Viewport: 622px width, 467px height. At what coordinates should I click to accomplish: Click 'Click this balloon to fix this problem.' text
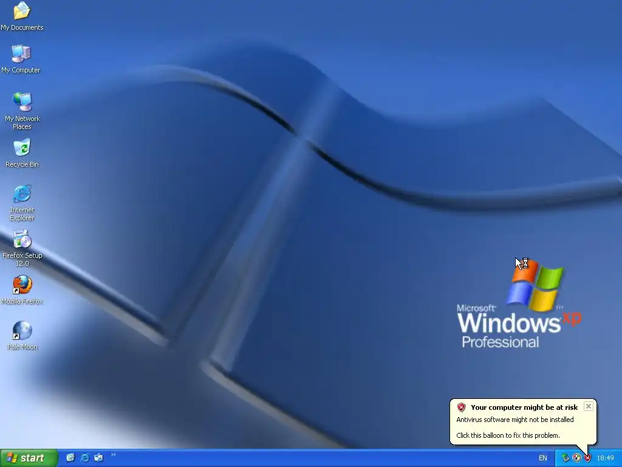(508, 435)
